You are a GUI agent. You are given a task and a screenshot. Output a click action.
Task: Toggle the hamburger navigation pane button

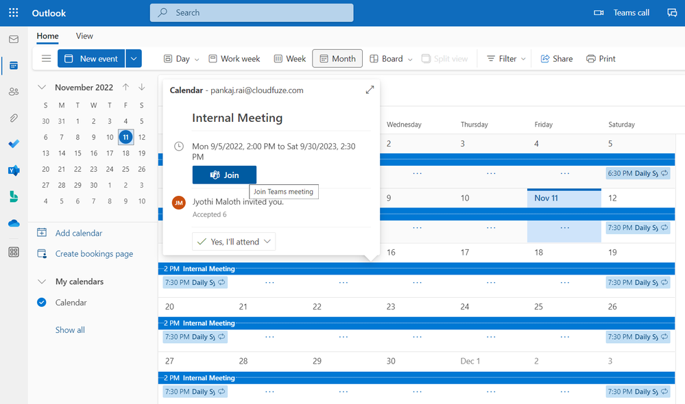point(47,58)
